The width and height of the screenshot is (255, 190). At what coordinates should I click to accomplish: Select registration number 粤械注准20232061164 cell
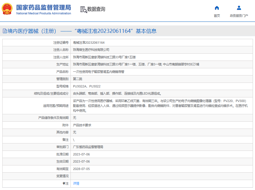click(89, 43)
